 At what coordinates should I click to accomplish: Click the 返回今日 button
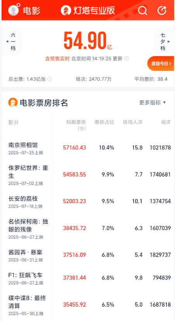(161, 64)
